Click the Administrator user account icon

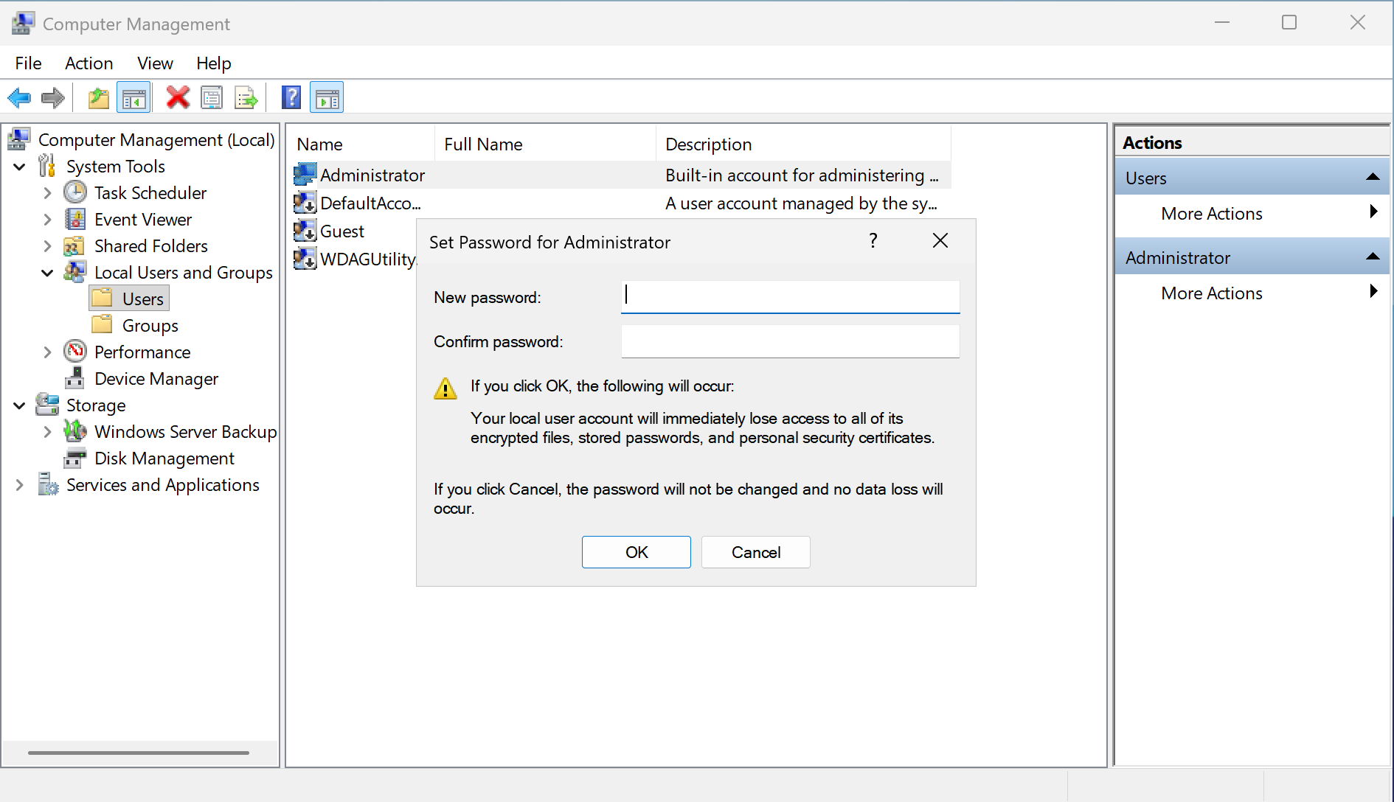305,175
